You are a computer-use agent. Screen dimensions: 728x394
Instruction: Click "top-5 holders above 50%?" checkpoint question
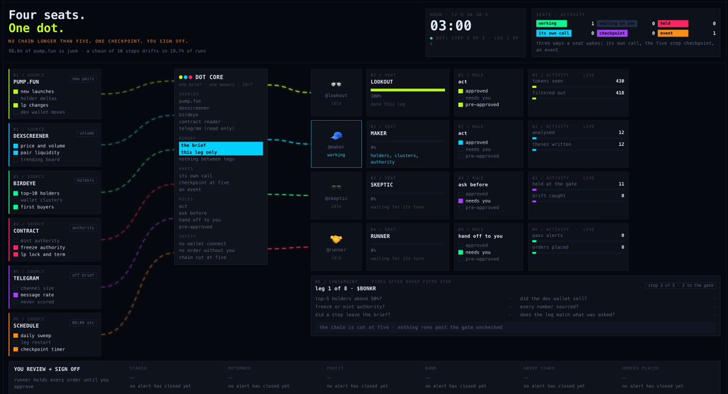(x=349, y=299)
